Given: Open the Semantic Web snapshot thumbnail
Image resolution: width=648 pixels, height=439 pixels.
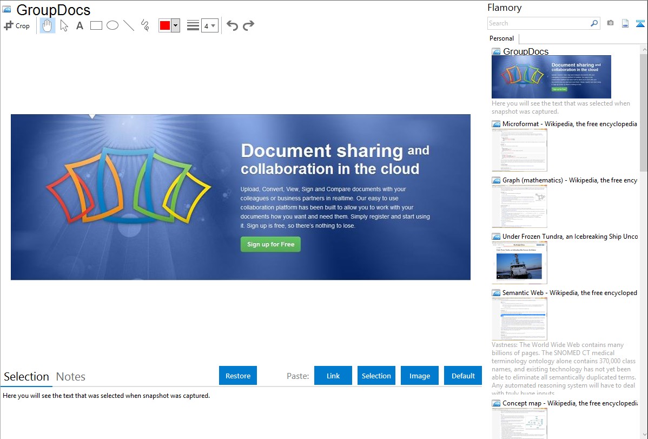Looking at the screenshot, I should [x=519, y=319].
